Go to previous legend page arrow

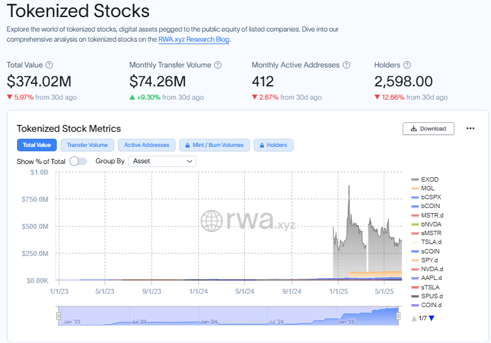pos(414,318)
